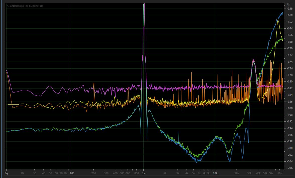Pick the 80k frequency axis label
This screenshot has width=295, height=178.
click(x=280, y=173)
